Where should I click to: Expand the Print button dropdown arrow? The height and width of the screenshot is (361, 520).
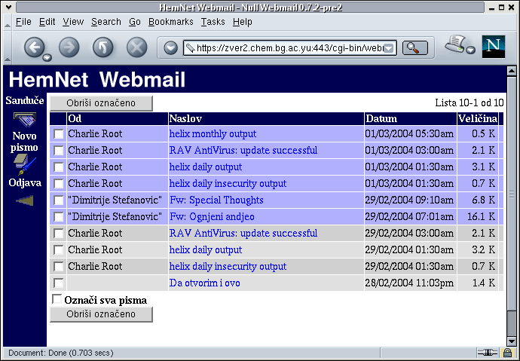pyautogui.click(x=471, y=50)
